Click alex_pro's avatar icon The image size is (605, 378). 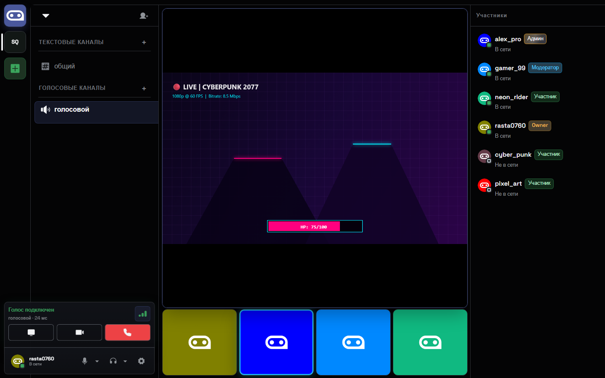pos(484,40)
